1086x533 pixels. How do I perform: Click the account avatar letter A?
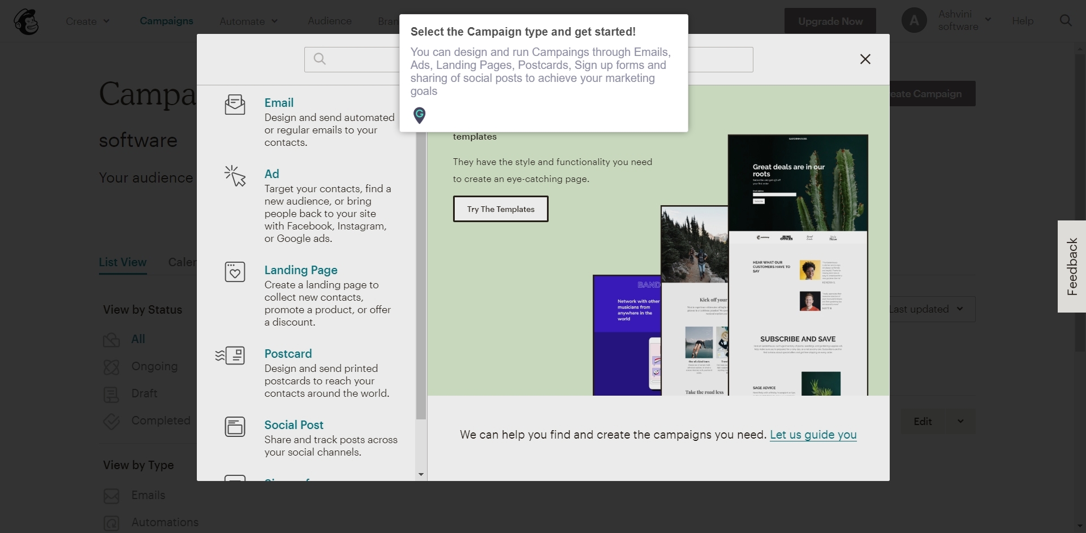point(914,21)
